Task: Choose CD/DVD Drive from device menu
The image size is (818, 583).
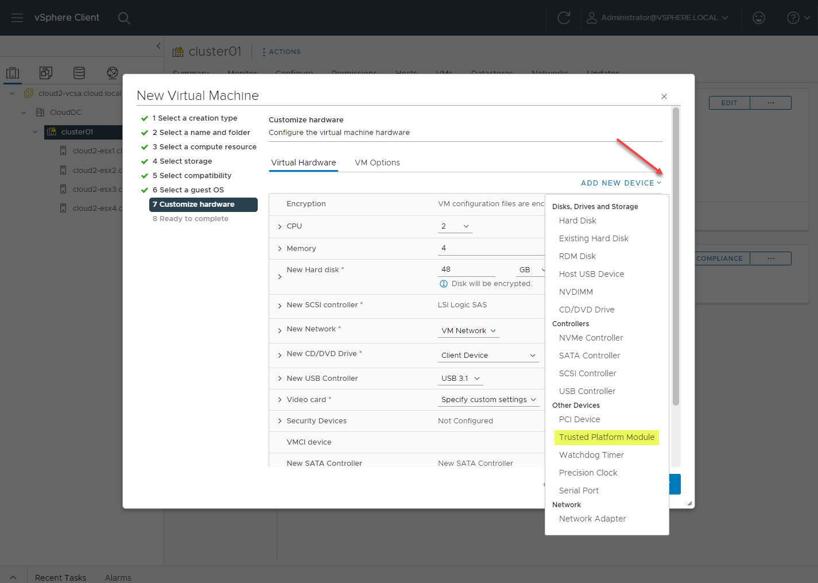Action: point(587,310)
